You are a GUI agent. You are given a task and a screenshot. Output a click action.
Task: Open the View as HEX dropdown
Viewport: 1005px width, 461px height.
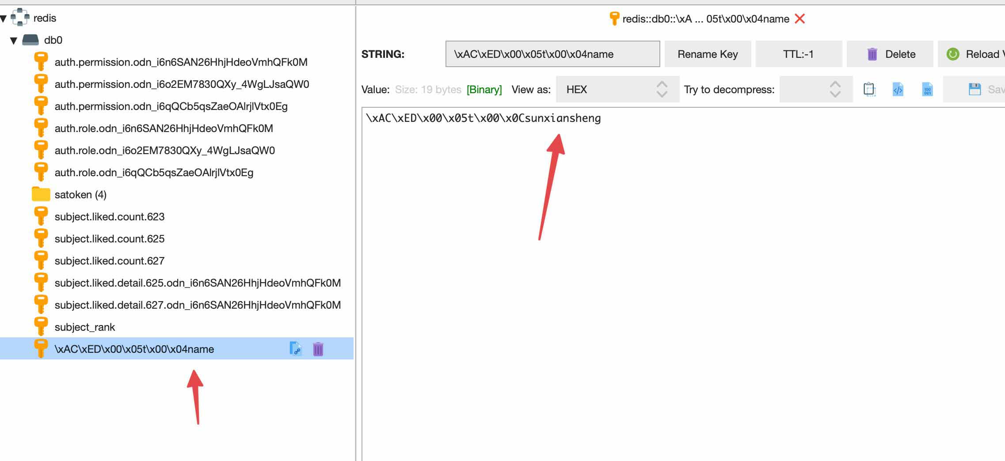click(617, 90)
